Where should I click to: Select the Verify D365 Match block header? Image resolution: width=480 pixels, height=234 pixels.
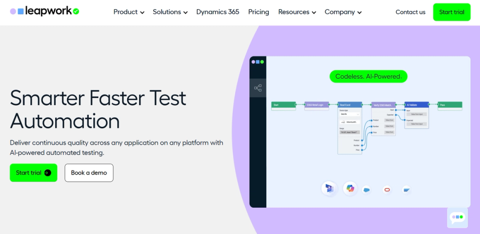tap(383, 105)
